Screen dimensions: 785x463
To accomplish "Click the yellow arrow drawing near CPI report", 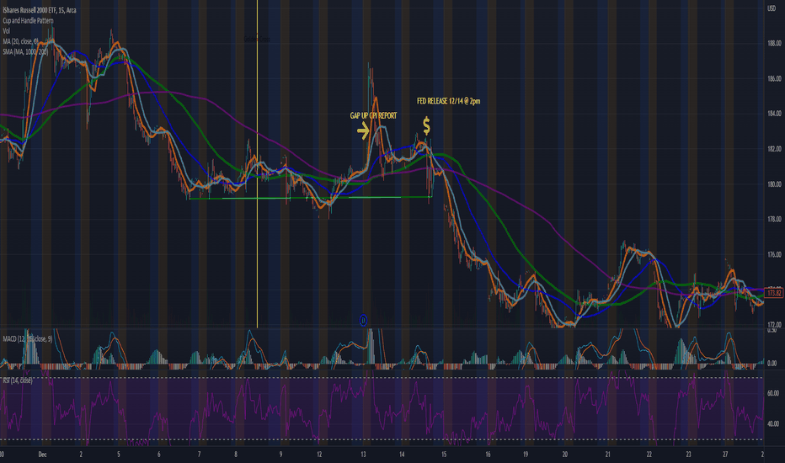I will click(364, 131).
